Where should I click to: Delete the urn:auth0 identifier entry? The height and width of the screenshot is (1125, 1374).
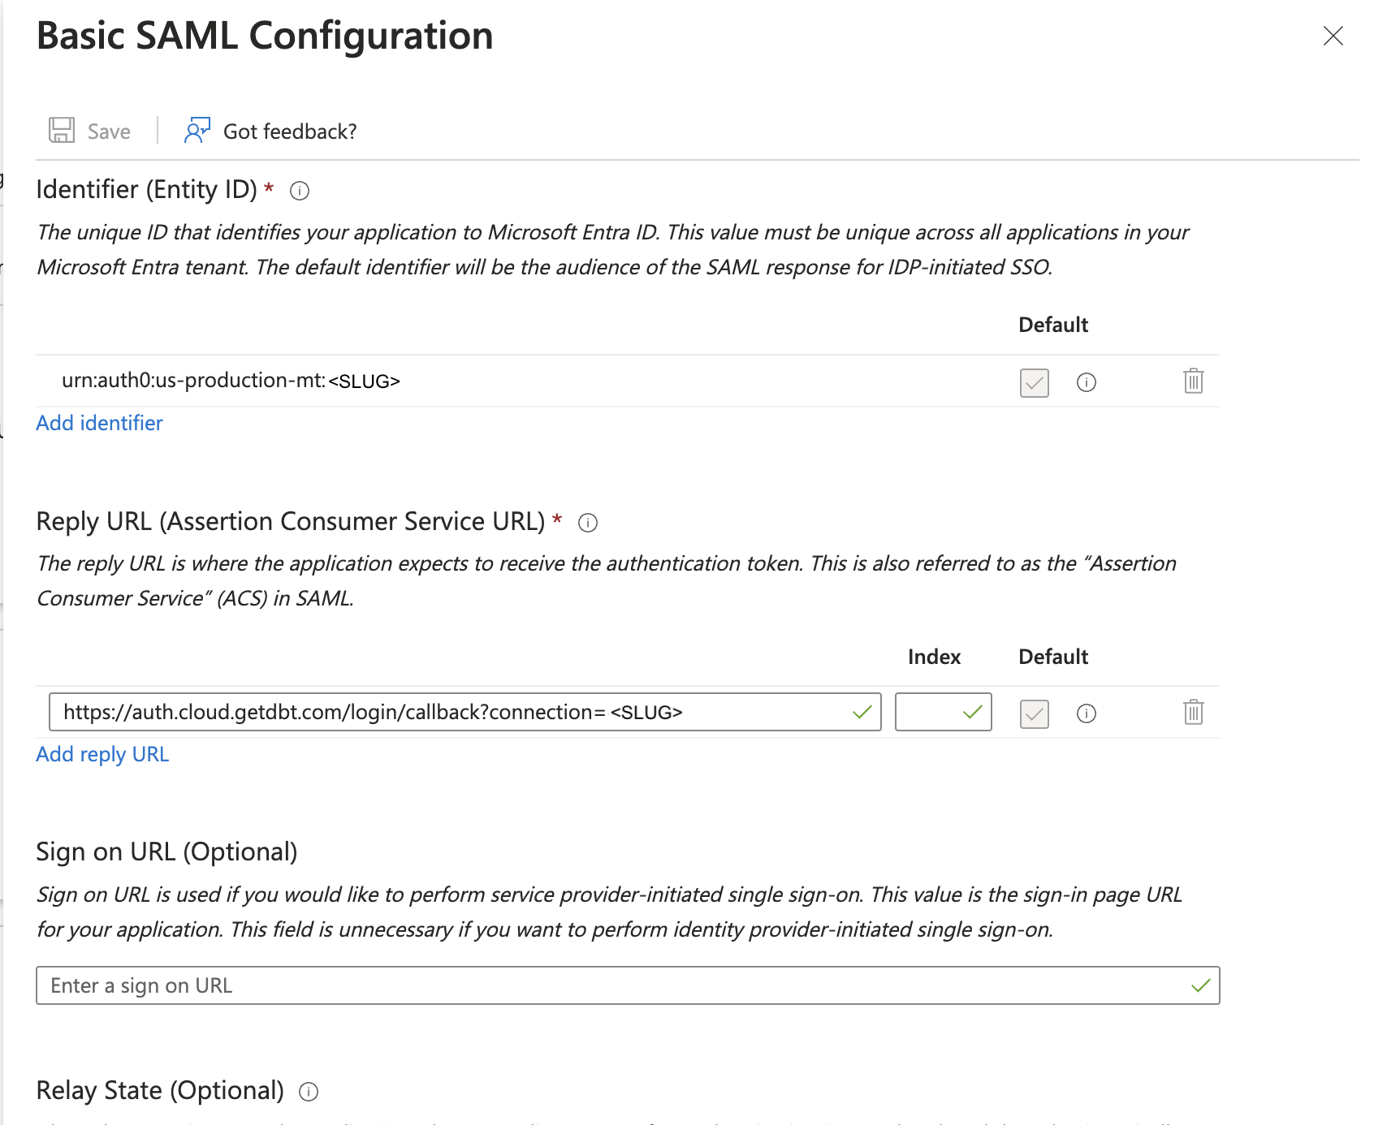click(1193, 381)
